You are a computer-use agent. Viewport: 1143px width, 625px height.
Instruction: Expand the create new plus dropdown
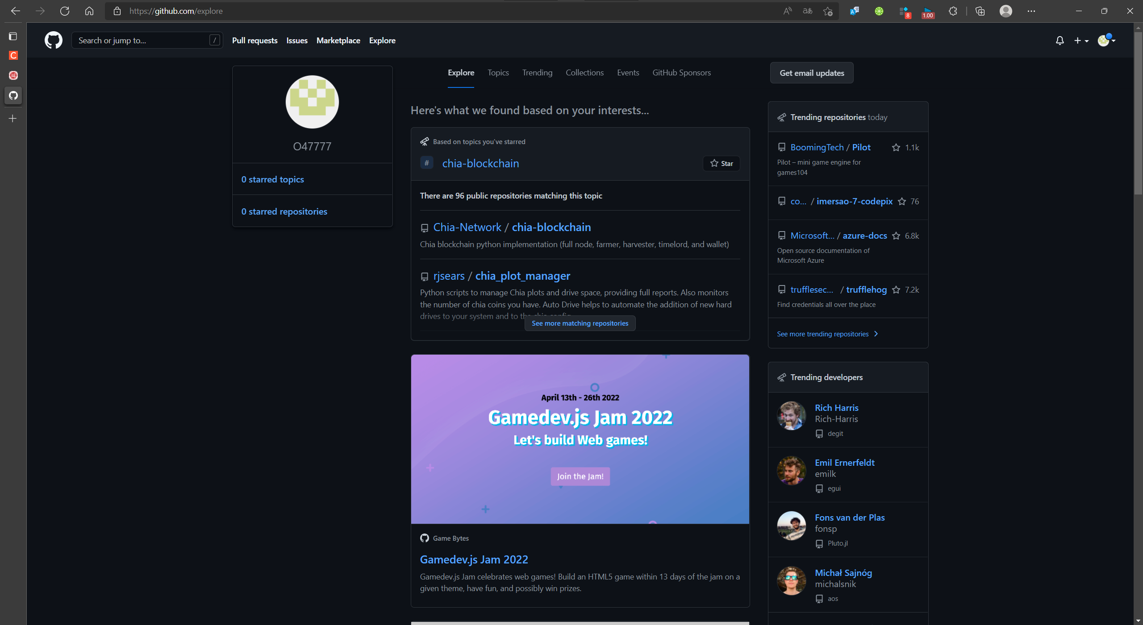(1081, 41)
